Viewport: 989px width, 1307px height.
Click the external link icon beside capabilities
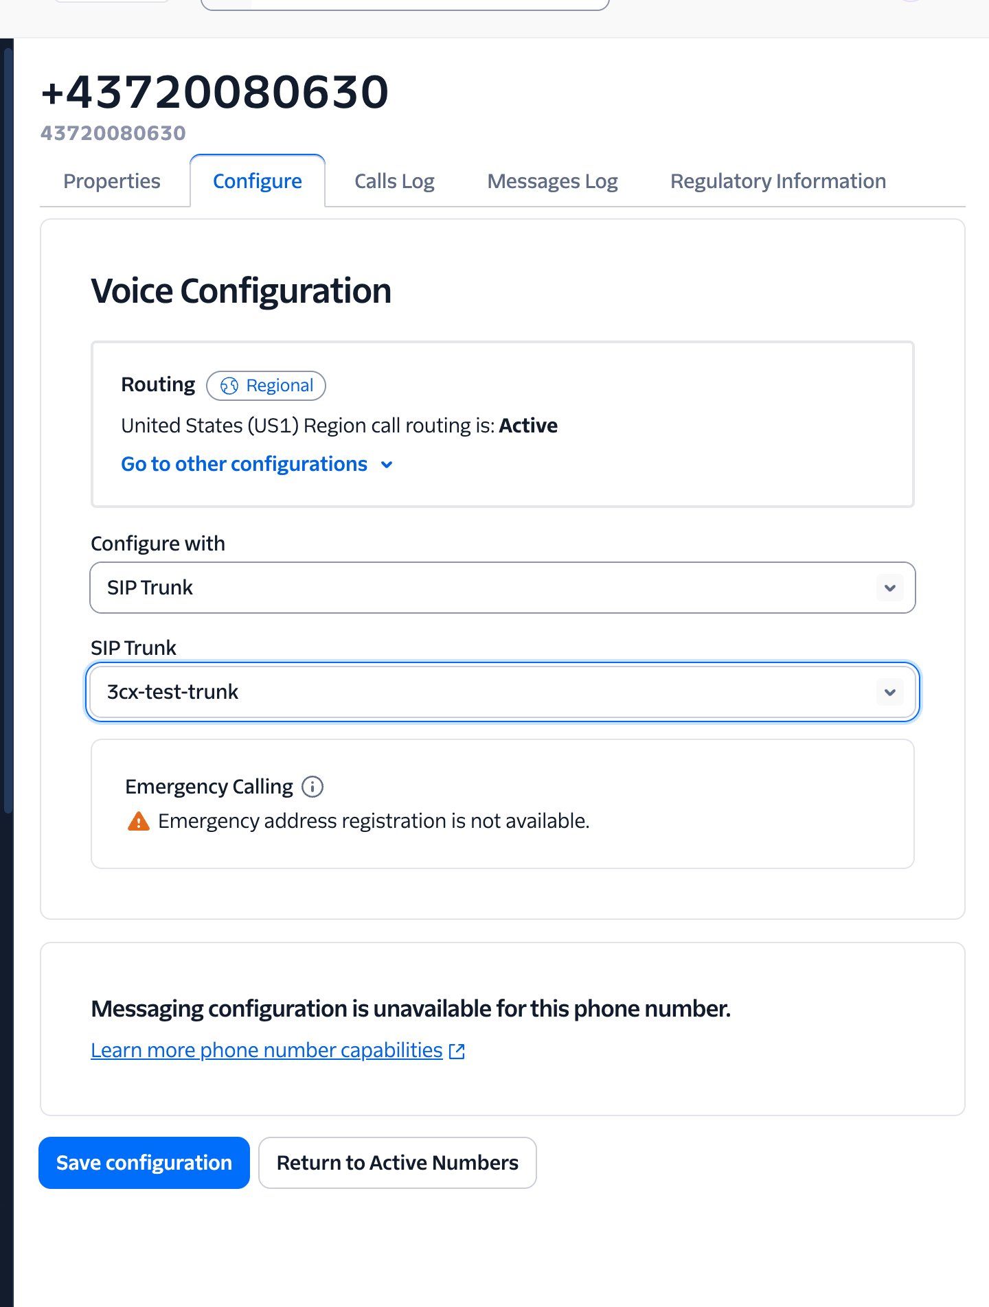click(x=457, y=1051)
